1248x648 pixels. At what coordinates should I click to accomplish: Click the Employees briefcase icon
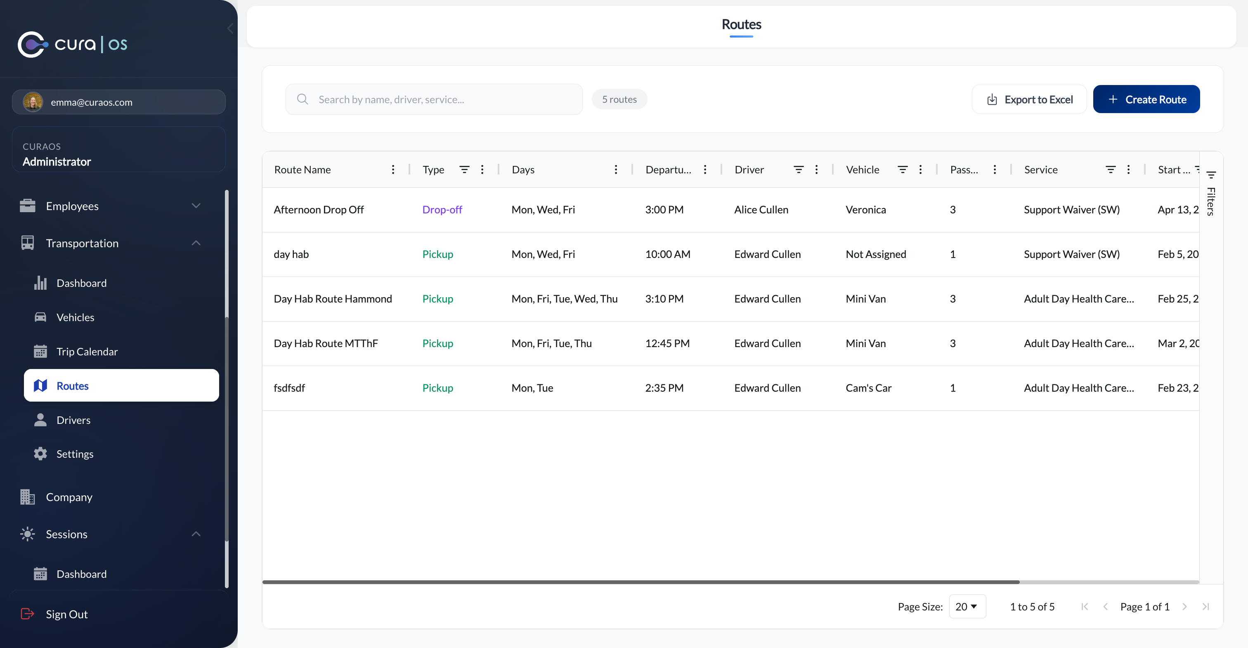coord(28,206)
